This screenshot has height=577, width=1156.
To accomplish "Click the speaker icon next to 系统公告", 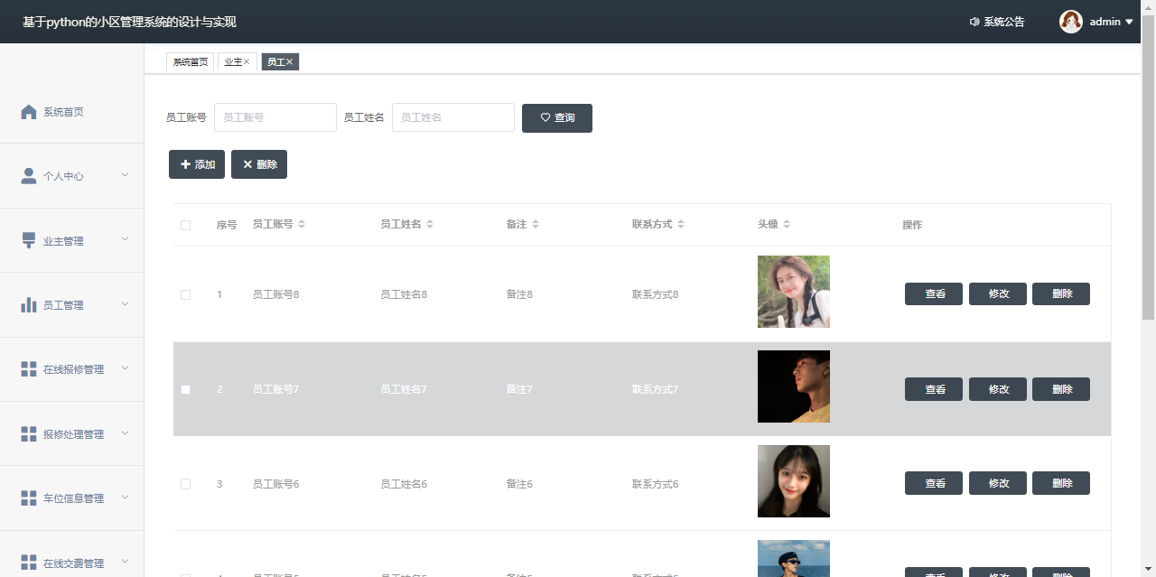I will tap(974, 22).
